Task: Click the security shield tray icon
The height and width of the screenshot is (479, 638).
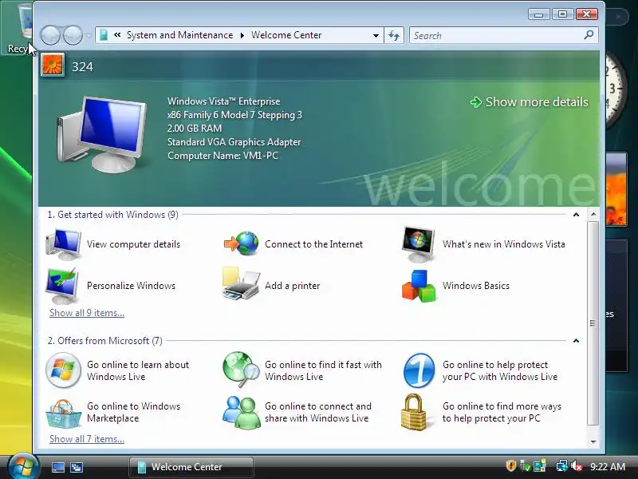Action: [x=510, y=466]
